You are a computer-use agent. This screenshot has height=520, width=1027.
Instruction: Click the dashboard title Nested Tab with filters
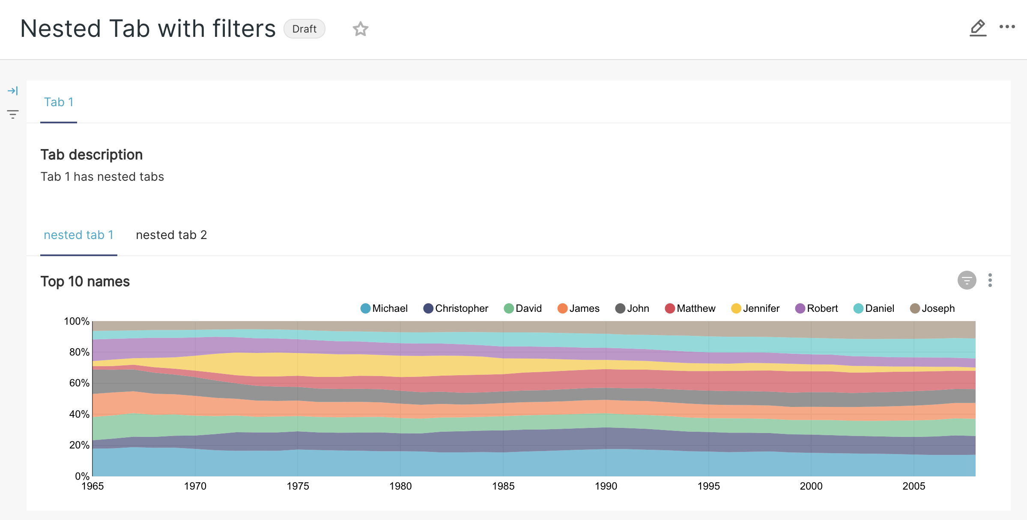[148, 29]
